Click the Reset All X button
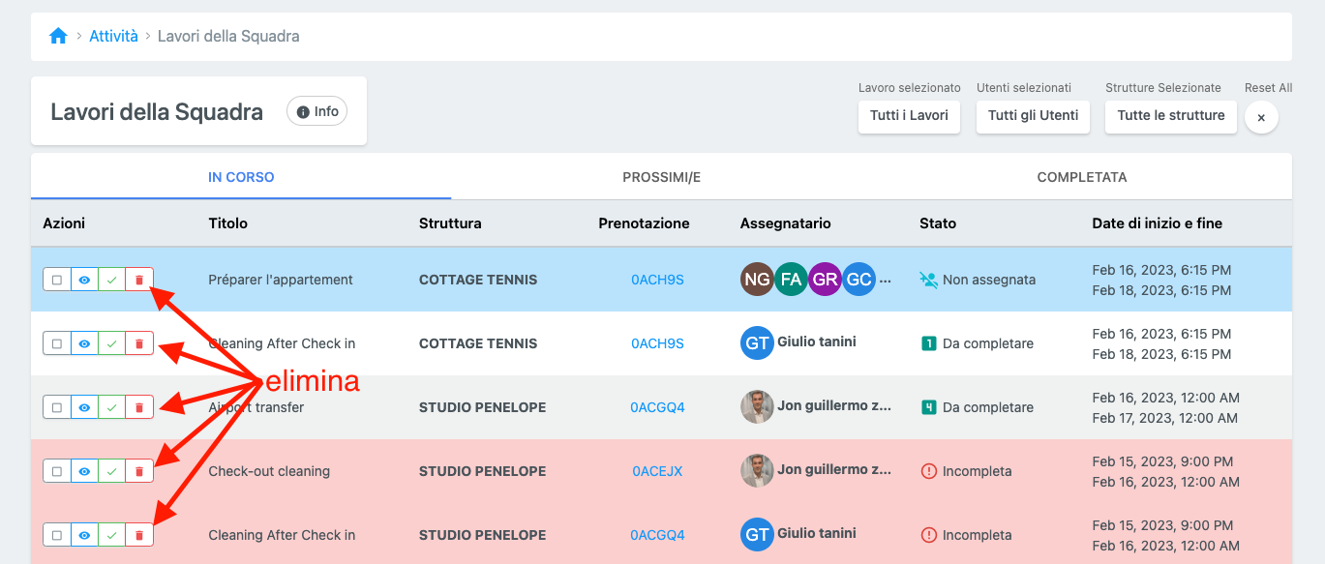Viewport: 1325px width, 564px height. [1261, 117]
